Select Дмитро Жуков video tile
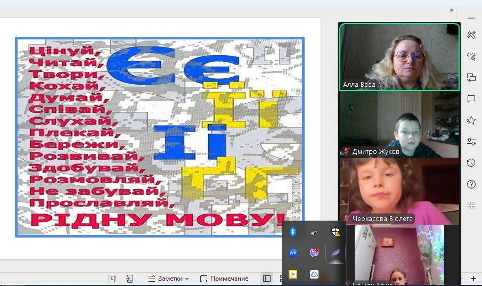 (399, 125)
